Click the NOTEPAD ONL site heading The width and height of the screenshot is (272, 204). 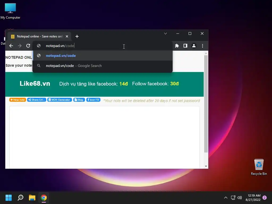(x=19, y=57)
